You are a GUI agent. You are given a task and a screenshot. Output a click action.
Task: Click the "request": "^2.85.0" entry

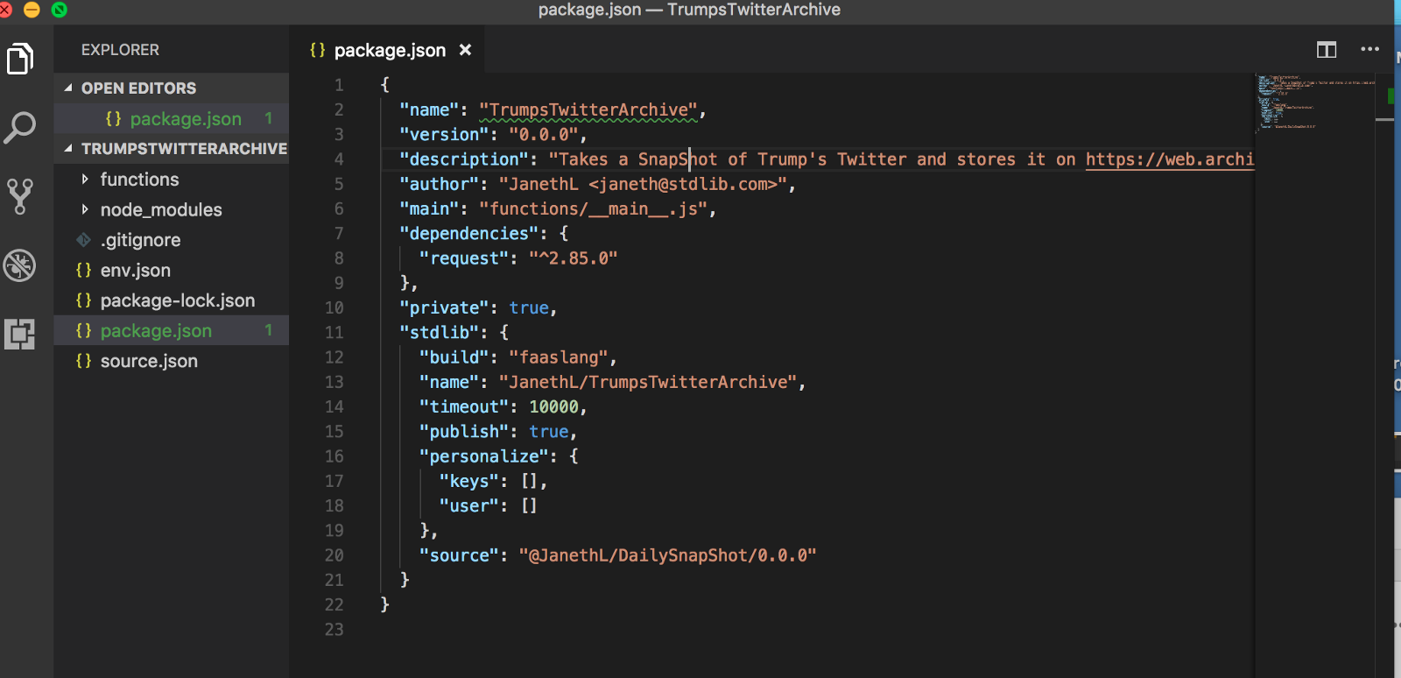click(x=518, y=258)
